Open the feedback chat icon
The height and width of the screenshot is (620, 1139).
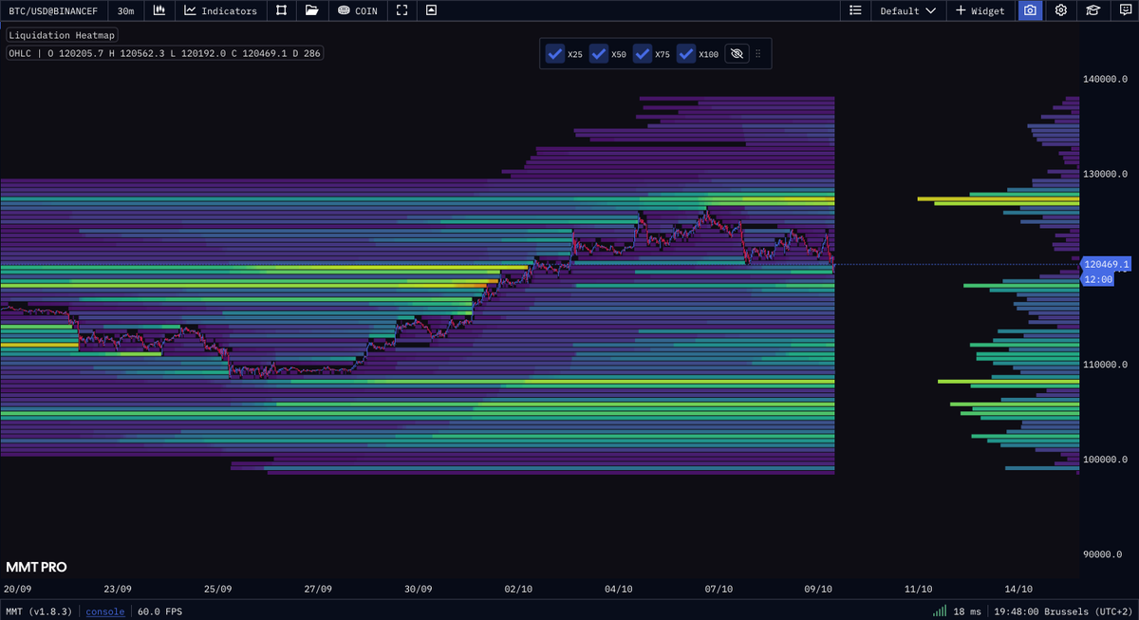(x=1124, y=10)
